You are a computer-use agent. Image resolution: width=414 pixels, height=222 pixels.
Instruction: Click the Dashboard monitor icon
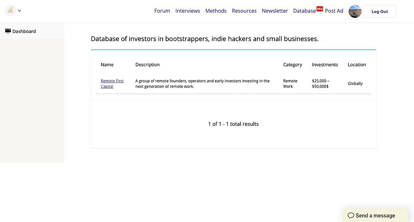pos(8,31)
